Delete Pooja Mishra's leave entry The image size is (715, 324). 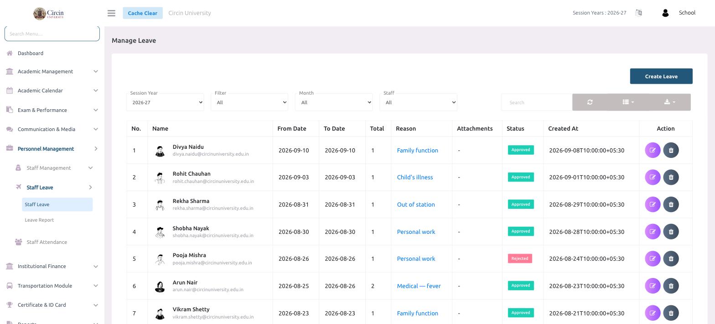[x=671, y=258]
